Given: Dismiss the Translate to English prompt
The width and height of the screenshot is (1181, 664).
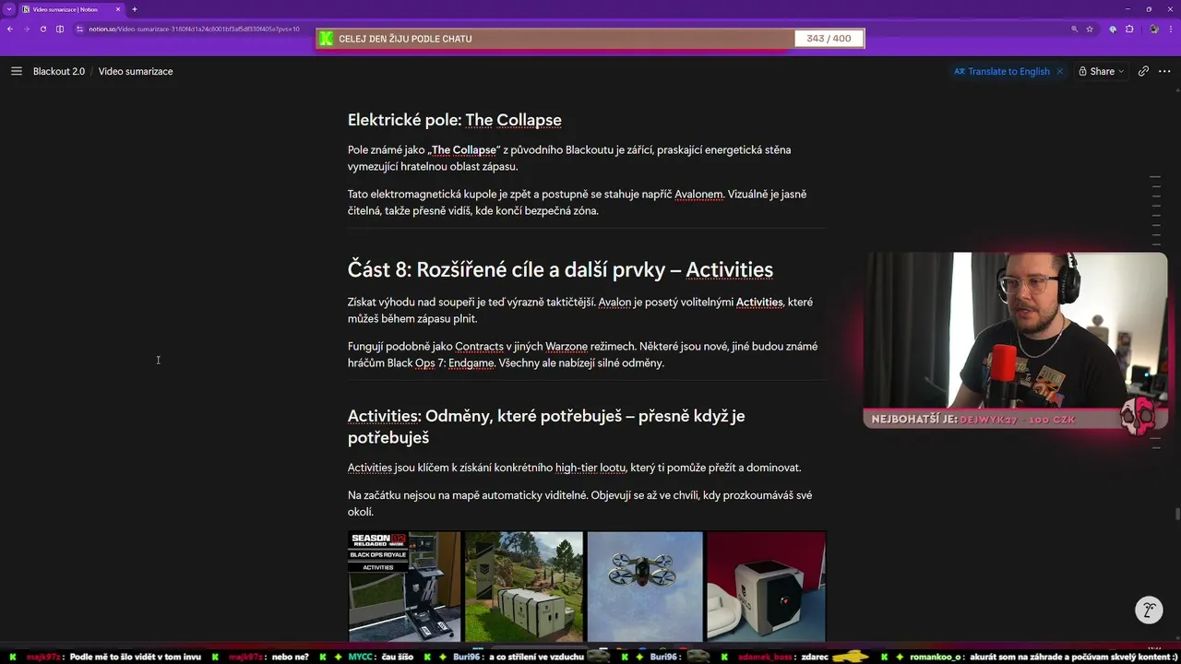Looking at the screenshot, I should [1059, 71].
